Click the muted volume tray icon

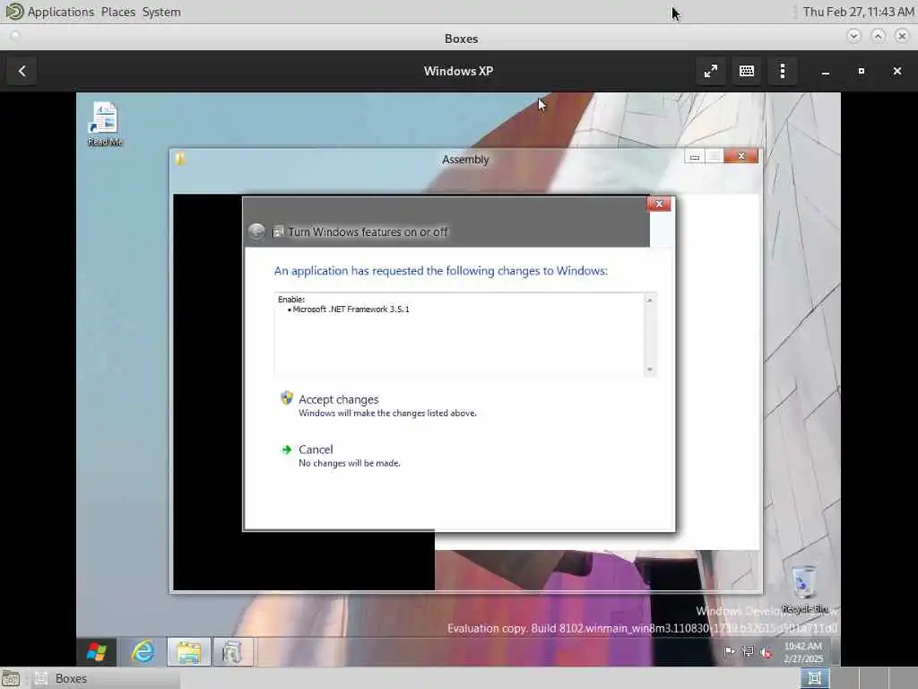click(766, 651)
